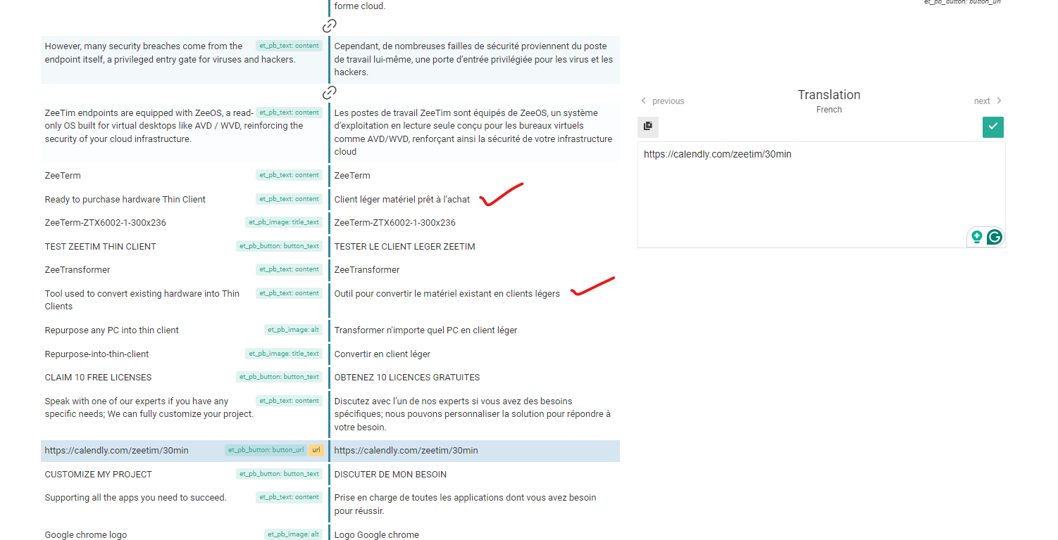
Task: Click 'et_pb_button: button_text' tag on CLAIM row
Action: click(279, 377)
